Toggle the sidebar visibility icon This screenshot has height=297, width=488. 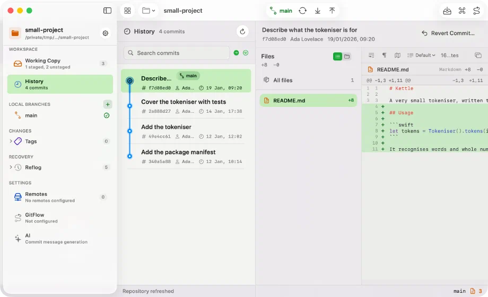[107, 11]
